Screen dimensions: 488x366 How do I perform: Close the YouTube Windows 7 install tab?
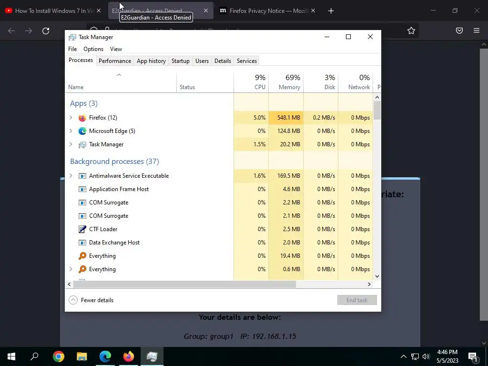pyautogui.click(x=99, y=10)
